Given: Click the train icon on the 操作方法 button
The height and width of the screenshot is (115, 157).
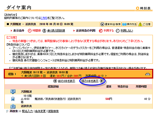Looking at the screenshot, I should pos(124,24).
